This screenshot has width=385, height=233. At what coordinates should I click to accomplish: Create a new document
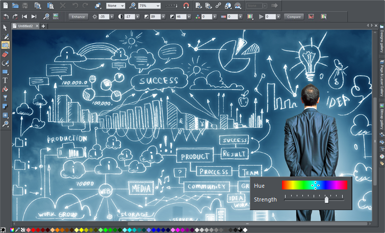tap(6, 6)
